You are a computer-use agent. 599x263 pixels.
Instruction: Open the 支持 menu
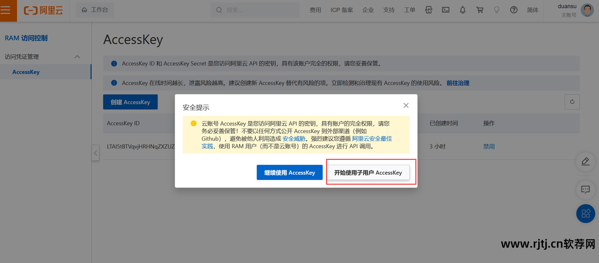point(389,10)
